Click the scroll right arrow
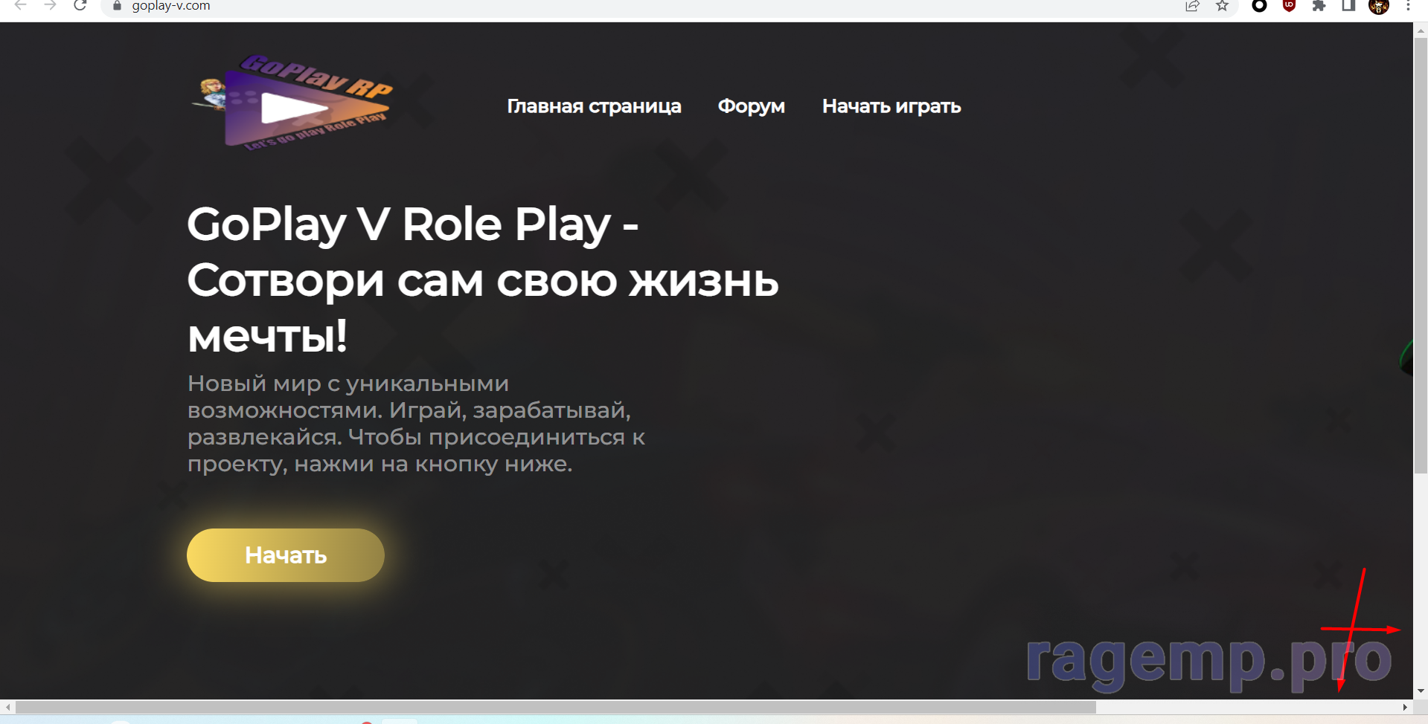Image resolution: width=1428 pixels, height=724 pixels. pos(1405,707)
